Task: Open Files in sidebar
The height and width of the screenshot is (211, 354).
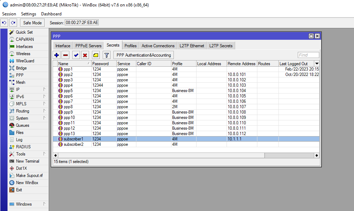Action: tap(28, 133)
